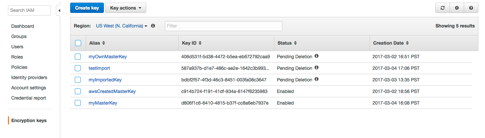This screenshot has height=138, width=485.
Task: Click info icon beside myOwnMasterKey Pending Deletion
Action: click(x=316, y=56)
